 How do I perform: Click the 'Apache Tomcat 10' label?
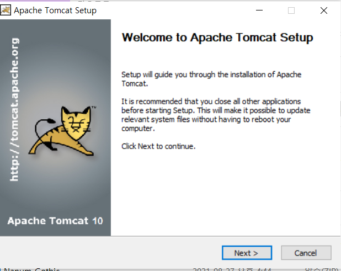(x=55, y=221)
